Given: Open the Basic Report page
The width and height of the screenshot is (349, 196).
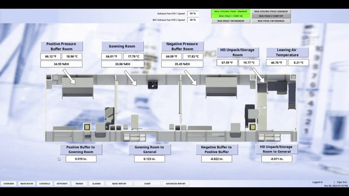Looking at the screenshot, I should tap(119, 184).
